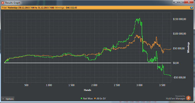Click the $150 000,00 axis label
The image size is (195, 103).
coord(179,19)
